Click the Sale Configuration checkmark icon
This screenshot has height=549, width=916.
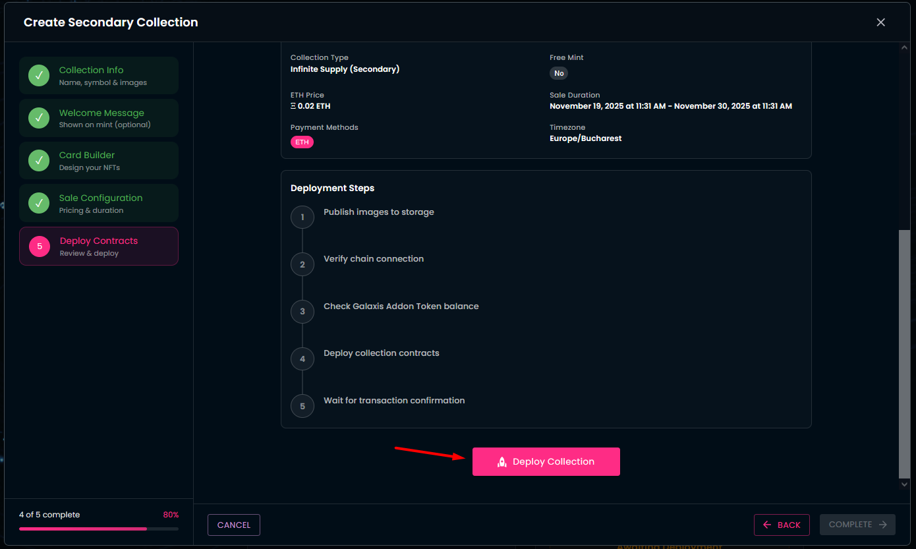[39, 204]
